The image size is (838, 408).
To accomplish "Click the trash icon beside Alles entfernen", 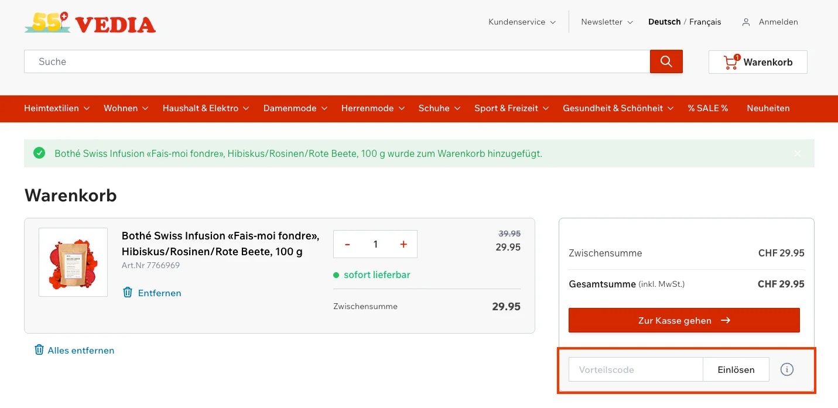I will tap(39, 349).
